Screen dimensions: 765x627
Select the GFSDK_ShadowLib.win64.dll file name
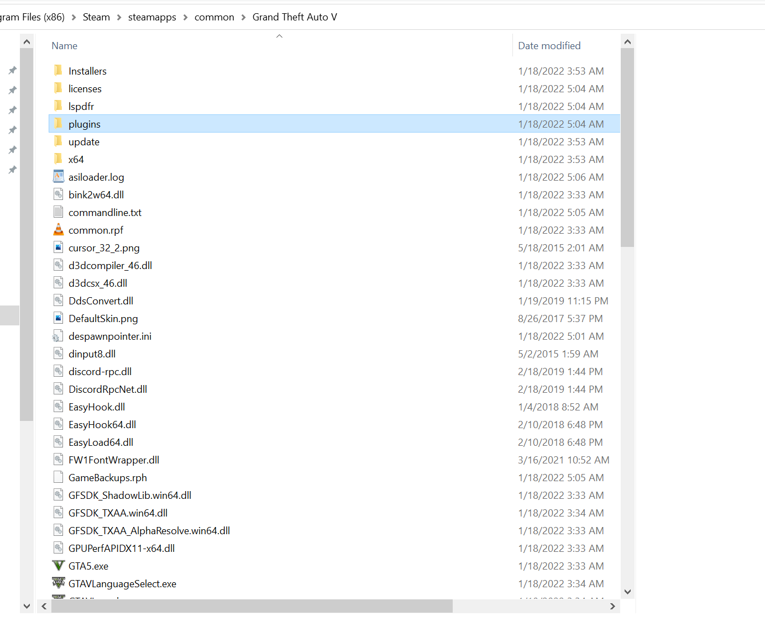130,495
